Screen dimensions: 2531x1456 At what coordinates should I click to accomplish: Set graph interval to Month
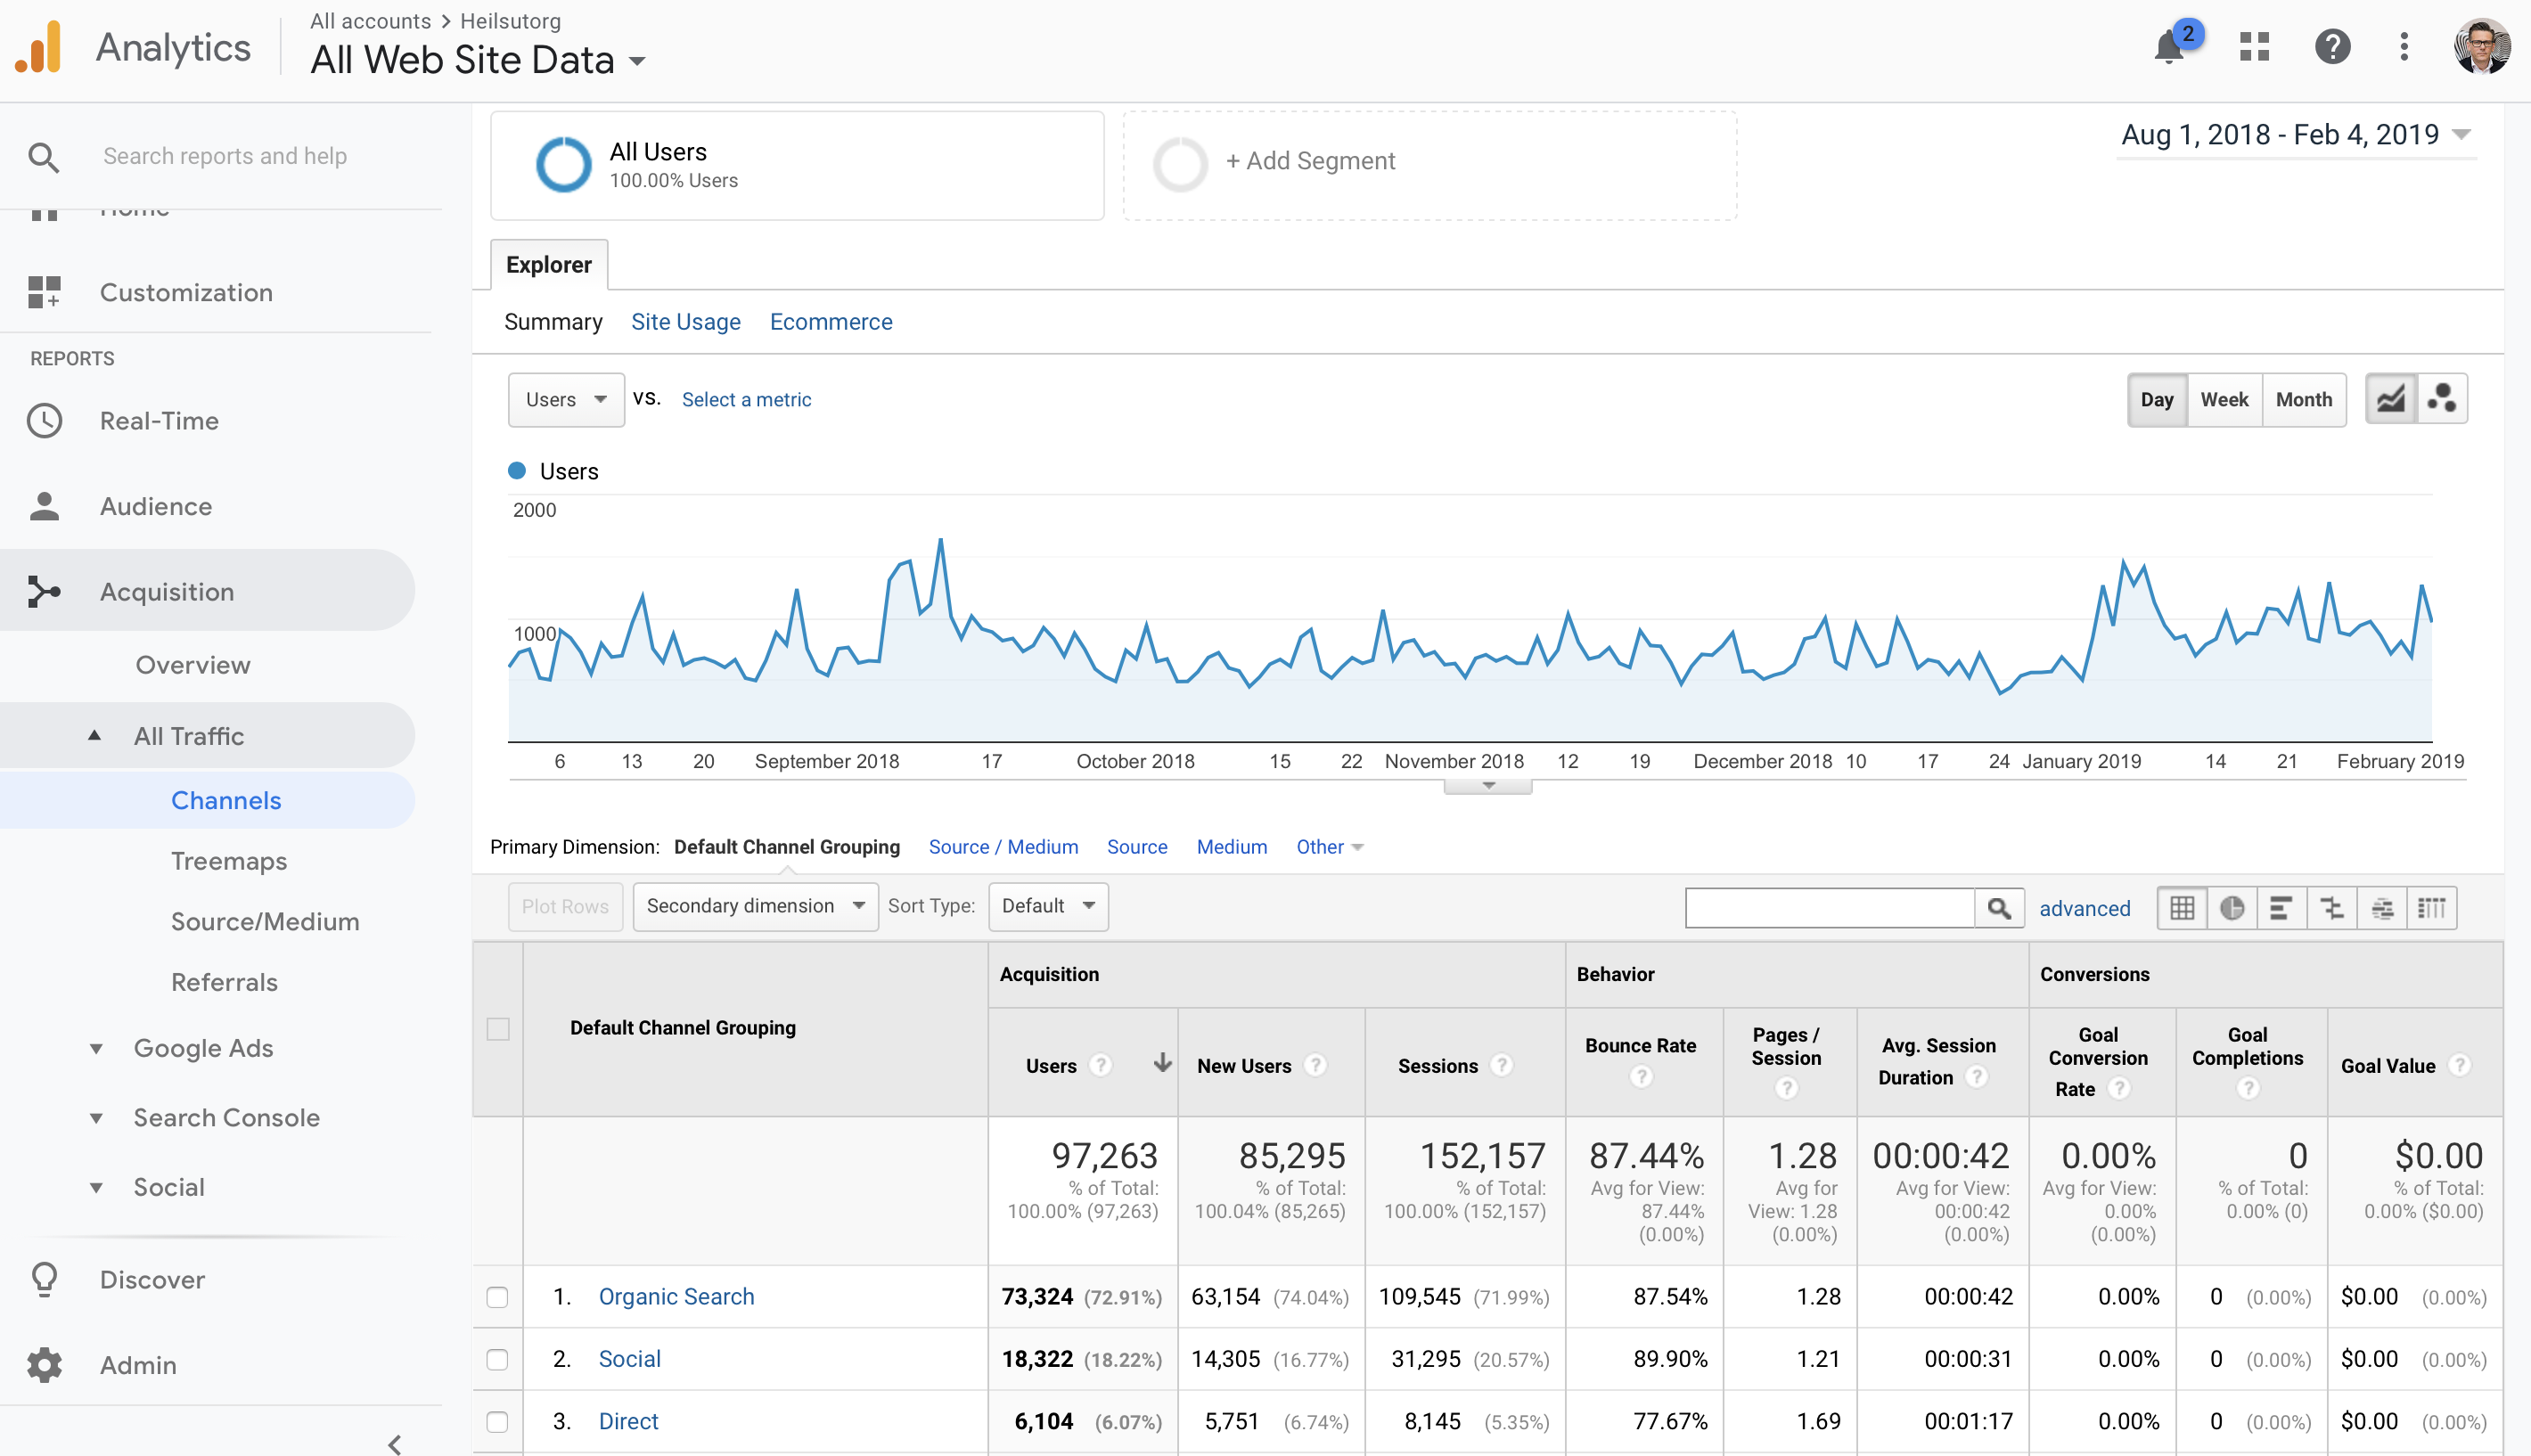(2304, 400)
